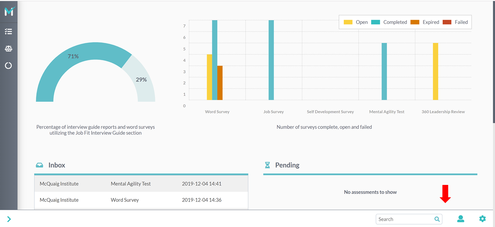This screenshot has width=495, height=227.
Task: Open the checklist icon in sidebar
Action: click(9, 32)
